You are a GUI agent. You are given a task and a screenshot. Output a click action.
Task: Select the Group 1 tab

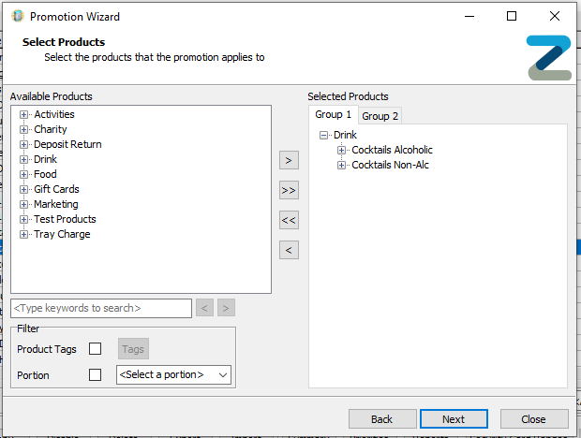point(333,115)
